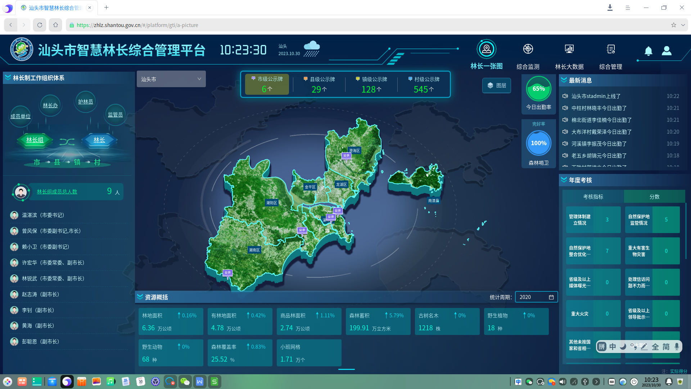Open the 林长组成员总人数 link
The width and height of the screenshot is (691, 389).
57,192
